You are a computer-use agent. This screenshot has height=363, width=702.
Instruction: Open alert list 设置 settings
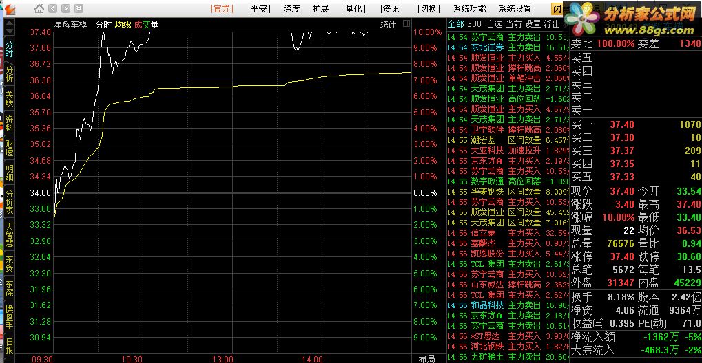(533, 24)
